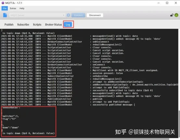Click the 'publish' log message
Image resolution: width=180 pixels, height=140 pixels.
(97, 99)
